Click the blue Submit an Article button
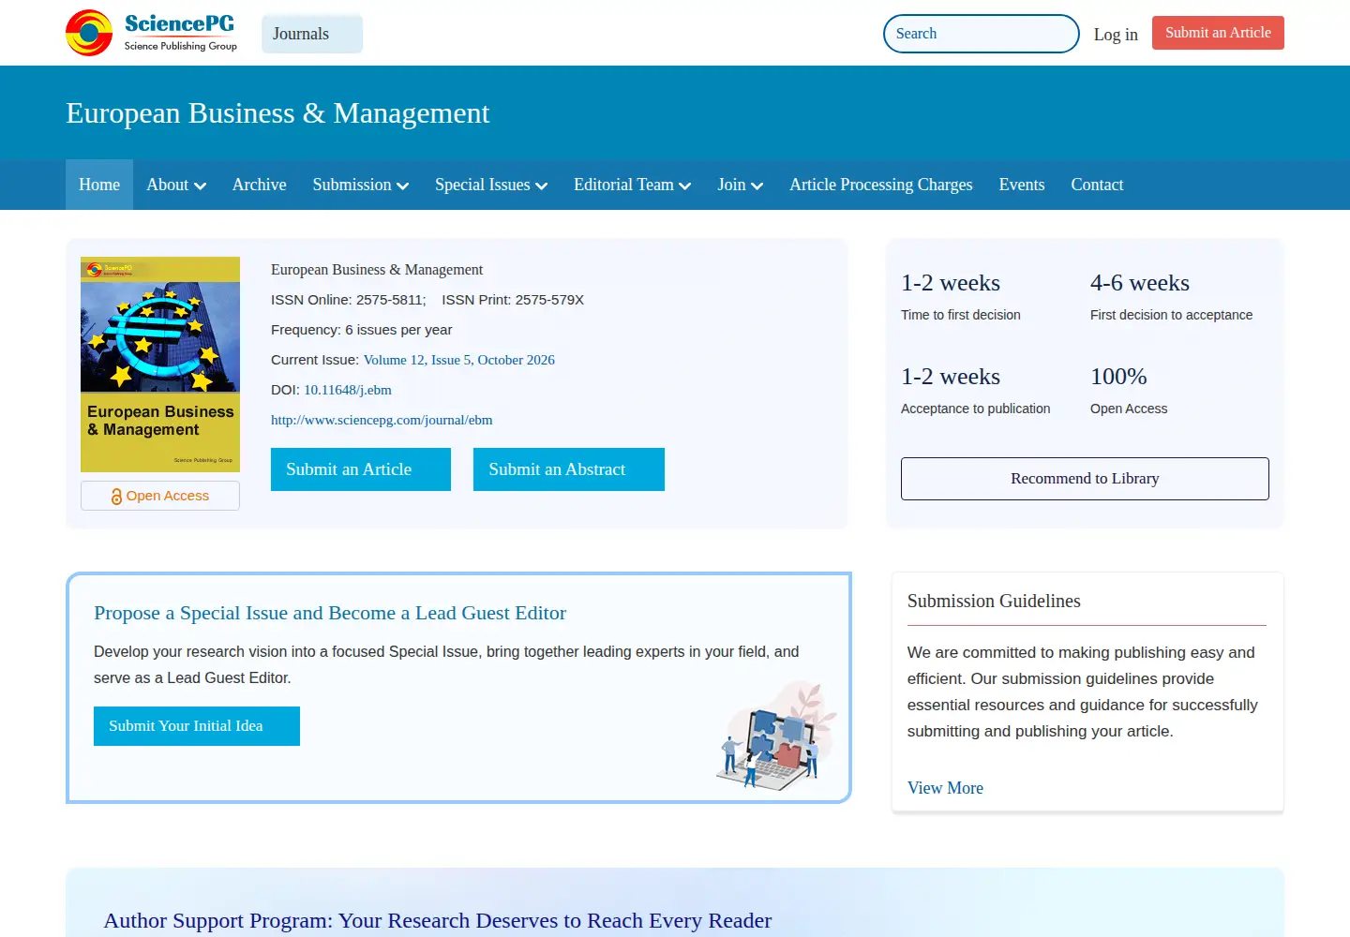 pos(361,469)
